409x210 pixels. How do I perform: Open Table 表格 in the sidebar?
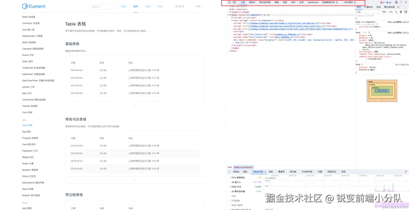(x=27, y=125)
